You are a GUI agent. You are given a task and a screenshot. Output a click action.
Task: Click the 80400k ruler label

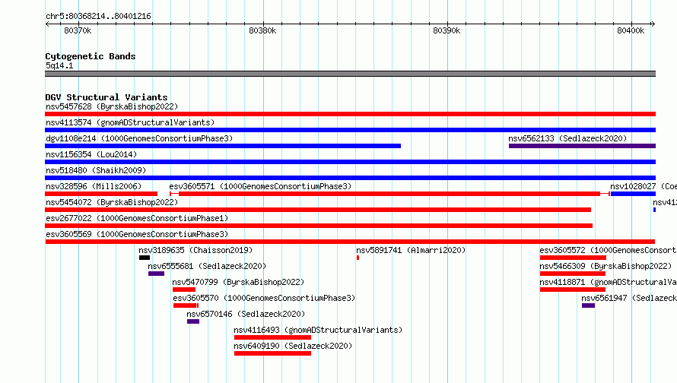point(631,30)
